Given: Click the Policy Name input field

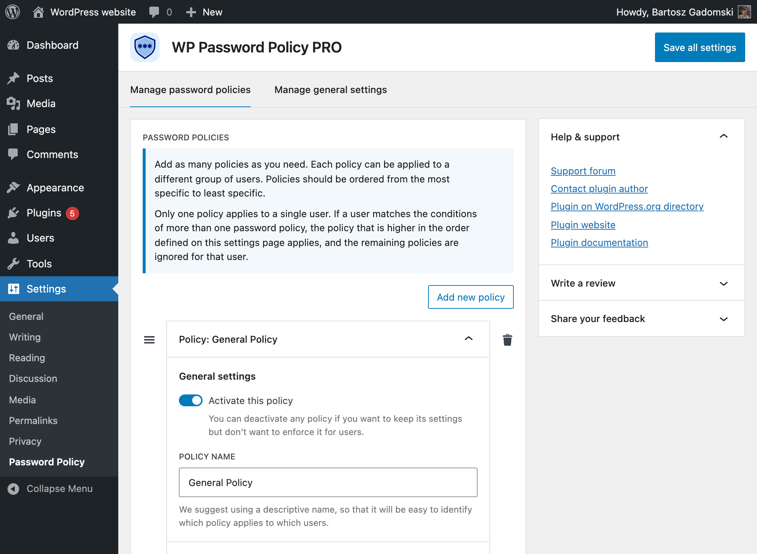Looking at the screenshot, I should tap(328, 482).
